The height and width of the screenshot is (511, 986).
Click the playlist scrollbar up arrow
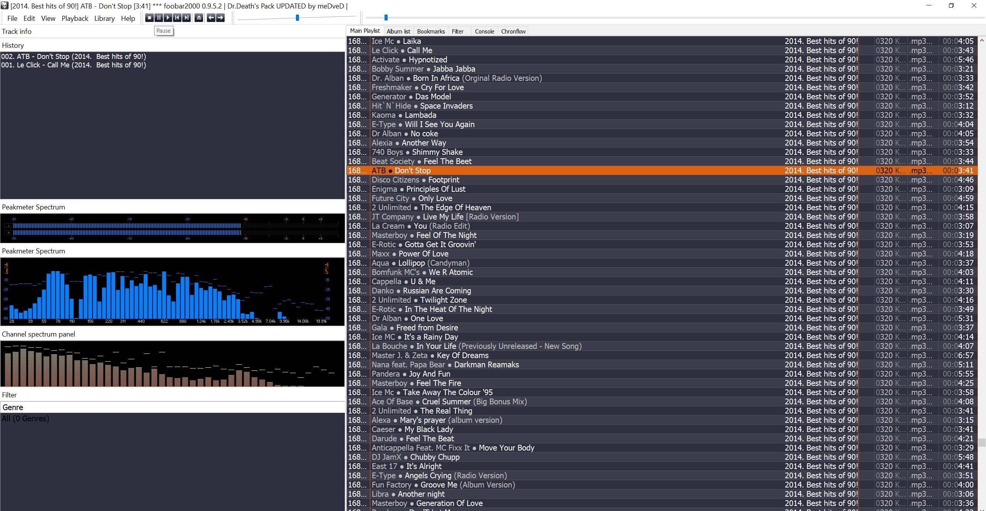coord(982,40)
